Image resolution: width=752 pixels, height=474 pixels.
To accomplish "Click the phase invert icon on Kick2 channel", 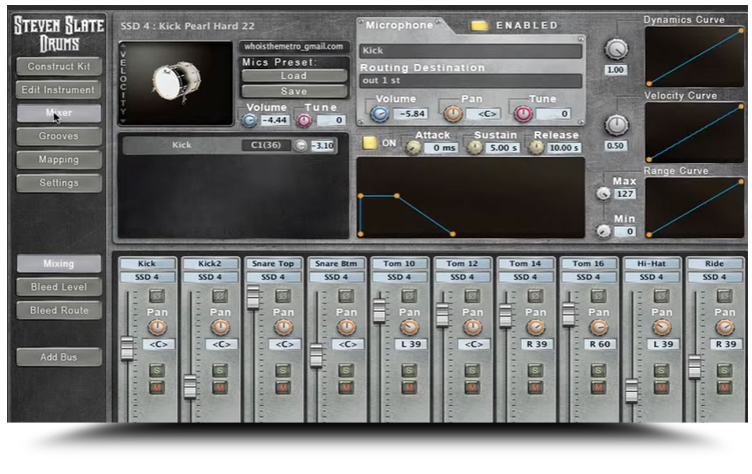I will [x=220, y=296].
